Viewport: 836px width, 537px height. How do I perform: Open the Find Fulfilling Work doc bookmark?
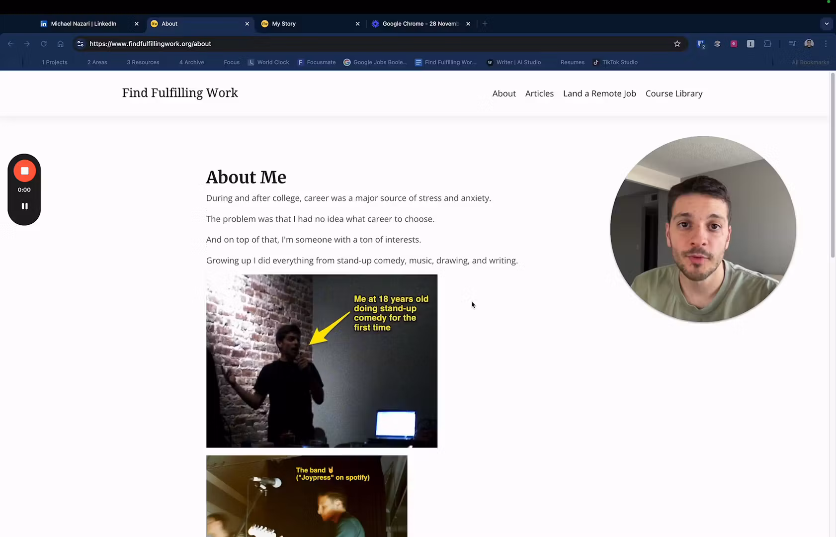pyautogui.click(x=446, y=62)
